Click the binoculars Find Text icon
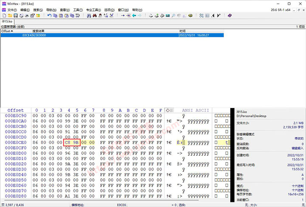 89,16
